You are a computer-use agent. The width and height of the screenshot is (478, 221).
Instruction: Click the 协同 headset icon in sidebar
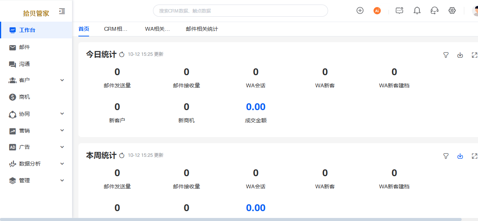[x=13, y=114]
